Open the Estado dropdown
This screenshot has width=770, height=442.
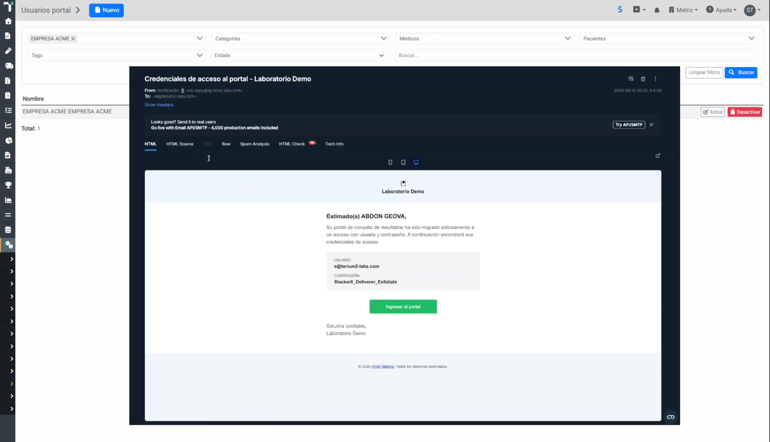pyautogui.click(x=300, y=55)
